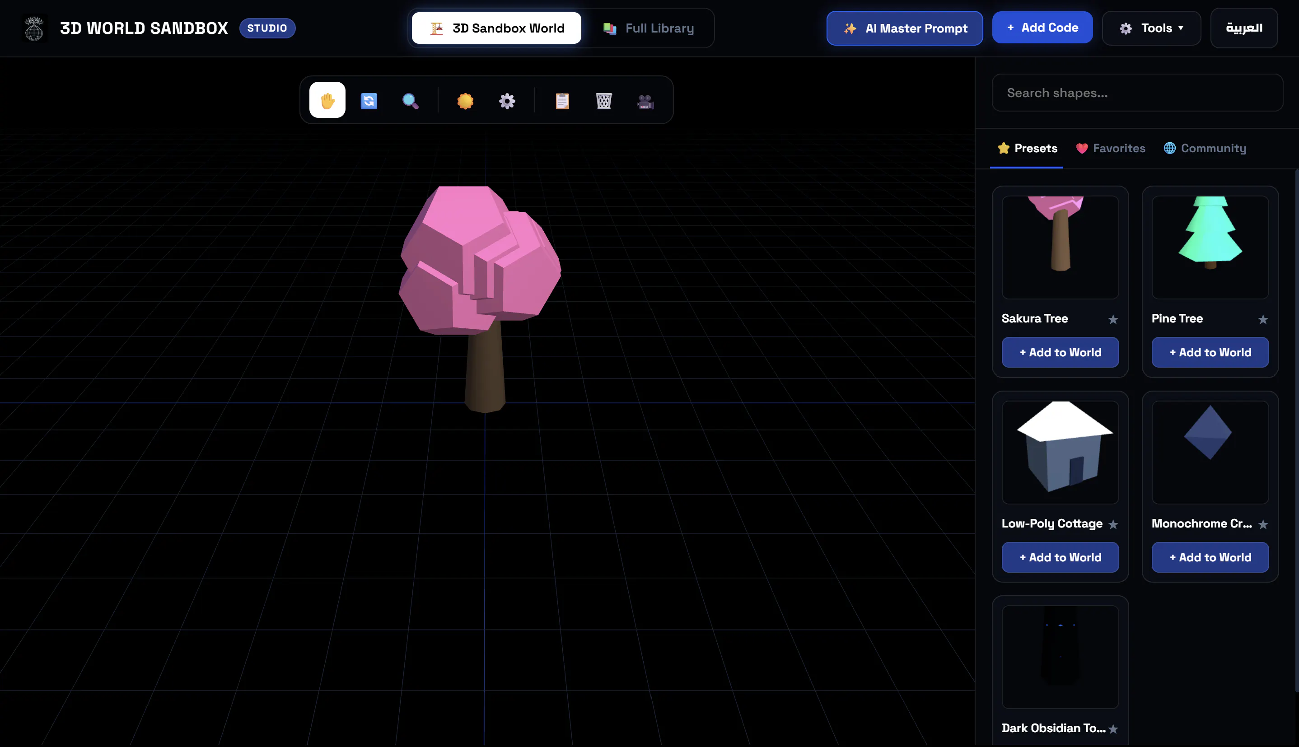Switch language to العربية
The width and height of the screenshot is (1299, 747).
click(1243, 28)
